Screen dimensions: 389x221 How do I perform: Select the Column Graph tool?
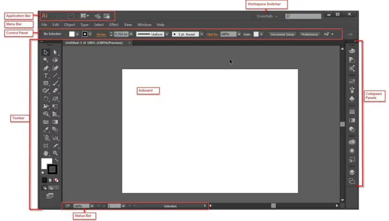click(x=55, y=137)
